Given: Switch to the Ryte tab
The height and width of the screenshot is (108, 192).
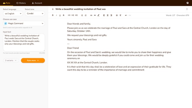Looking at the screenshot, I should (x=7, y=3).
